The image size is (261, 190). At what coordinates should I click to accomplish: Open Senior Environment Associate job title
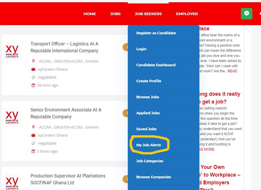point(66,113)
